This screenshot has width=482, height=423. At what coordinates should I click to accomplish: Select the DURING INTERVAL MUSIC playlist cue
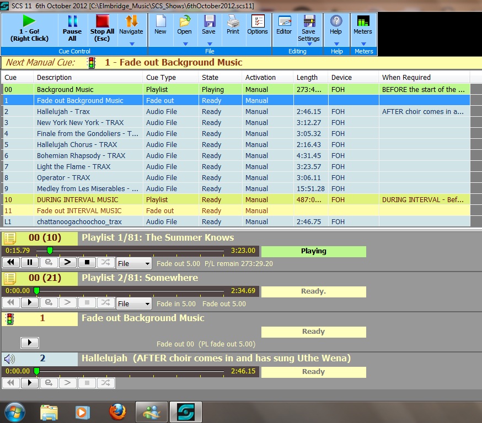77,199
